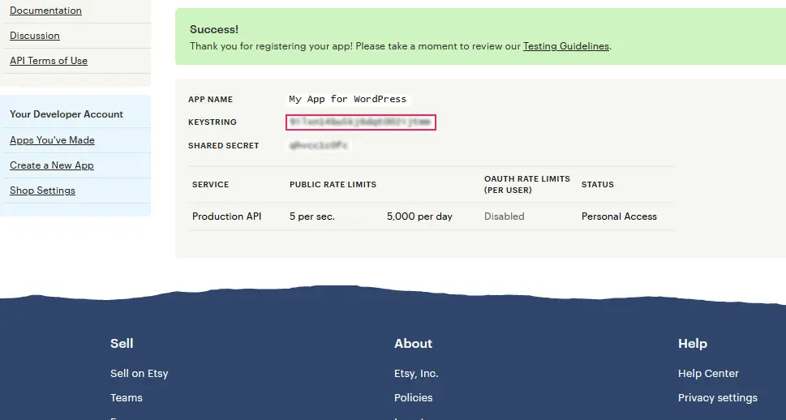The width and height of the screenshot is (786, 420).
Task: Open API Terms of Use link
Action: pyautogui.click(x=49, y=61)
